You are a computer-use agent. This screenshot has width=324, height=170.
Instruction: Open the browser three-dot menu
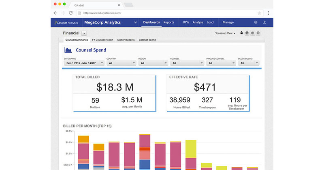click(268, 13)
